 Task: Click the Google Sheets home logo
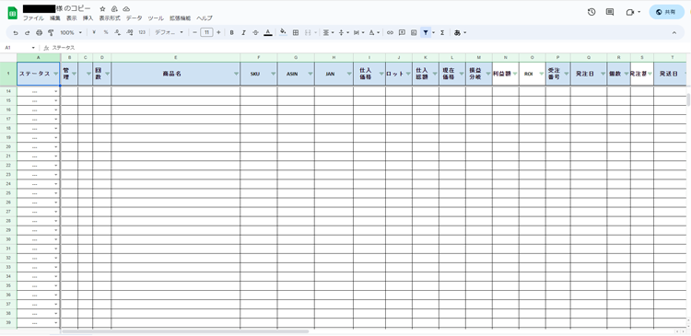(x=12, y=13)
